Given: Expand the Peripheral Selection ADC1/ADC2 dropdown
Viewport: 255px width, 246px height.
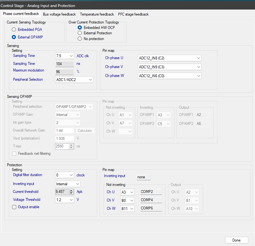Looking at the screenshot, I should click(x=74, y=80).
